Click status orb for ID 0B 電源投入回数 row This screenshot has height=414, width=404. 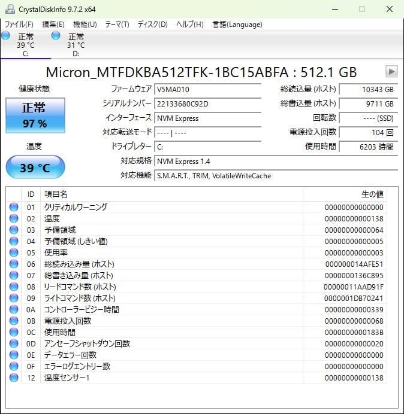14,321
